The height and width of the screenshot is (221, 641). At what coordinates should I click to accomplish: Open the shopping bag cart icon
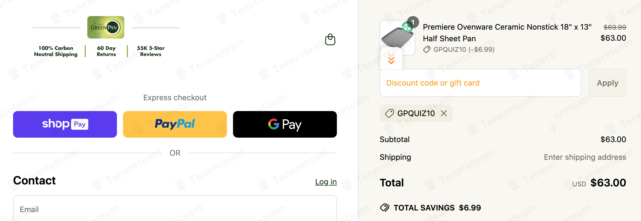click(330, 40)
